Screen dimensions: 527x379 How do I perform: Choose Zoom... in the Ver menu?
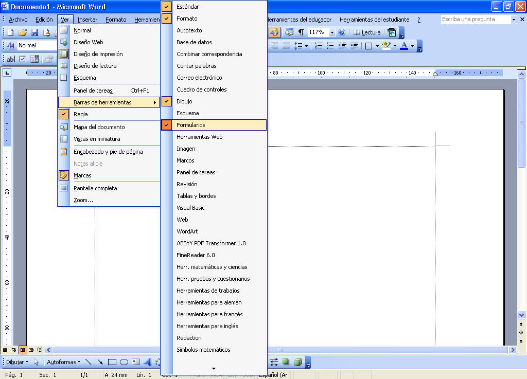point(109,200)
